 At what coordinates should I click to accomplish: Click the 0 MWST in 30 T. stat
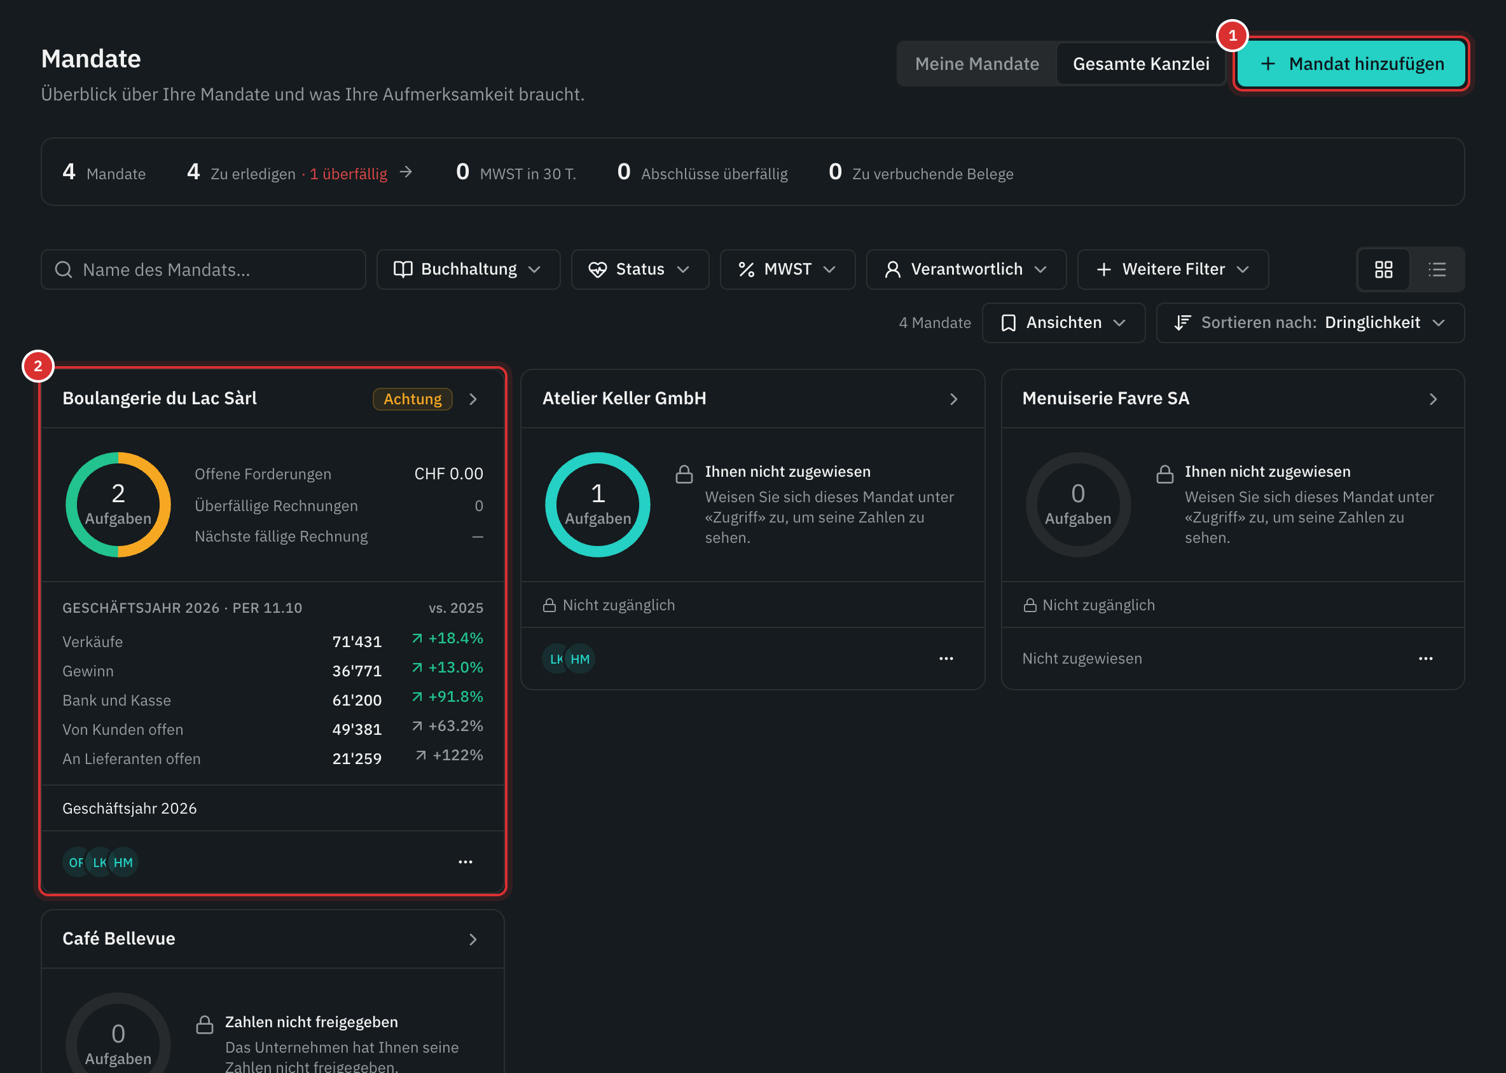[x=516, y=172]
